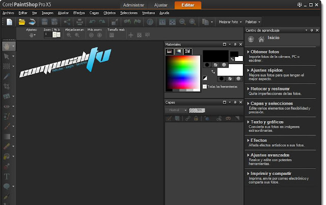Open the Mejorar foto dropdown
The width and height of the screenshot is (326, 205).
pyautogui.click(x=230, y=22)
